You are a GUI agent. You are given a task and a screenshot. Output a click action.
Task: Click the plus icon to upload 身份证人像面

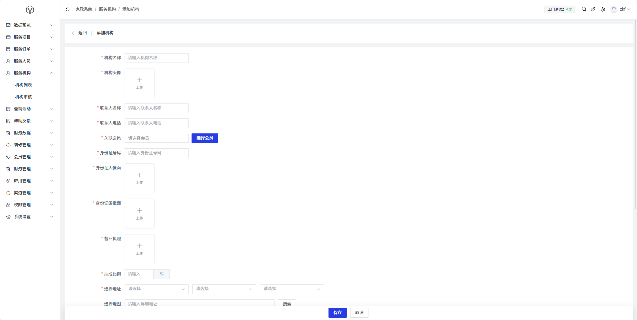(x=140, y=175)
